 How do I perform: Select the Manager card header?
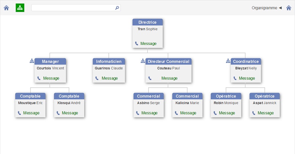(50, 61)
